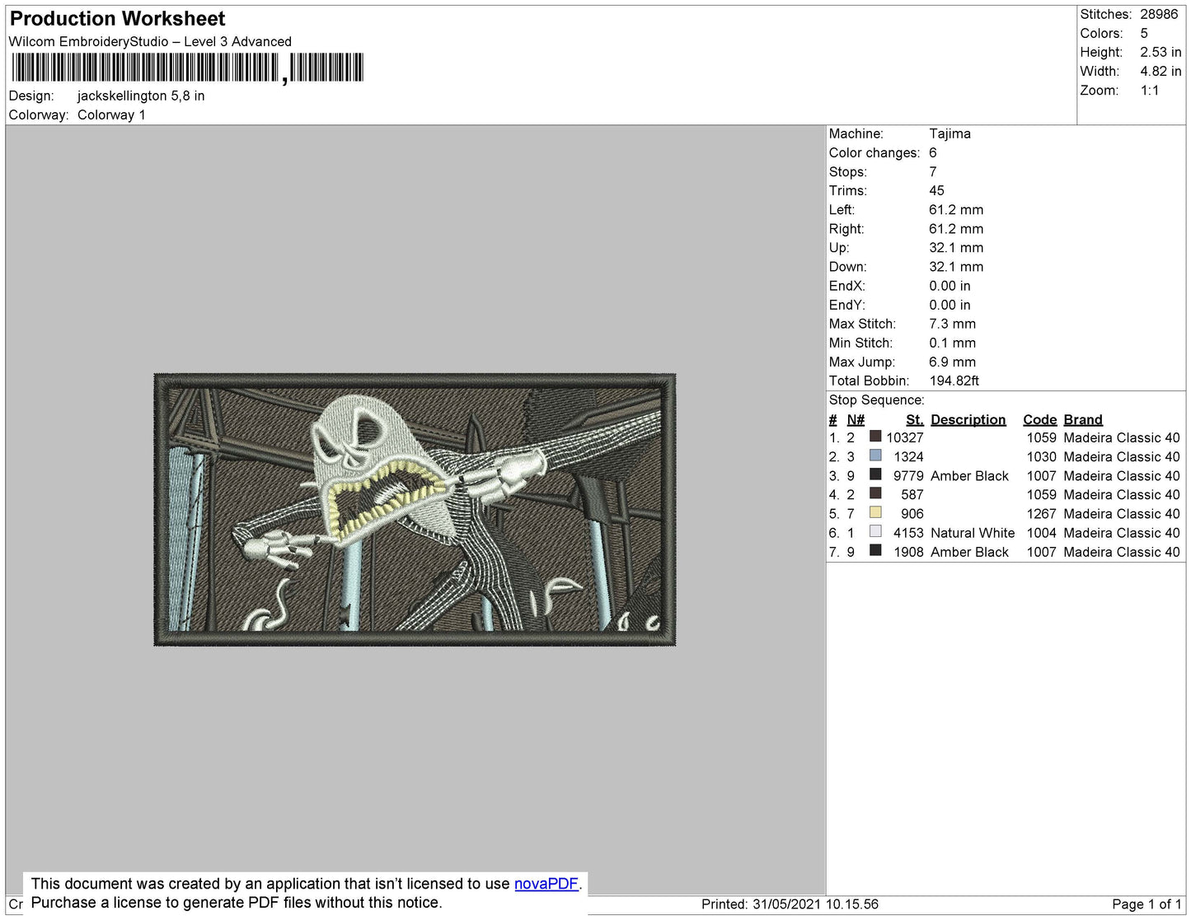Select the Production Worksheet title
The width and height of the screenshot is (1191, 920).
[x=117, y=19]
